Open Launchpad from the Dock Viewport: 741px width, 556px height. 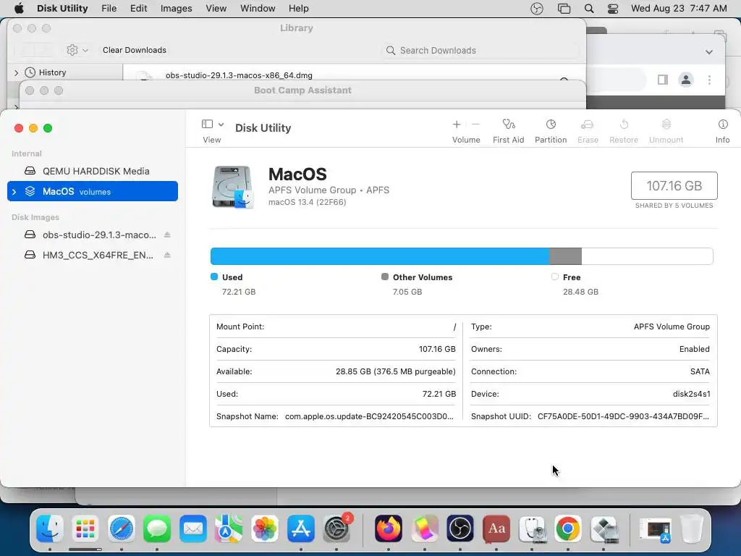coord(85,528)
